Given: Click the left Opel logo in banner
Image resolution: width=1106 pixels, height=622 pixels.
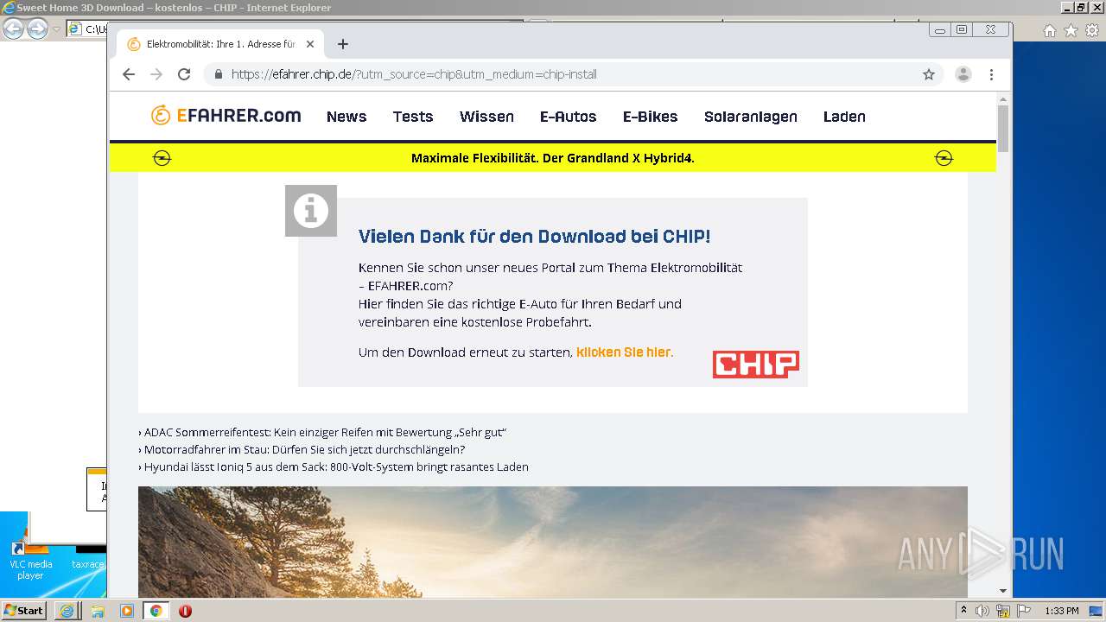Looking at the screenshot, I should (162, 158).
